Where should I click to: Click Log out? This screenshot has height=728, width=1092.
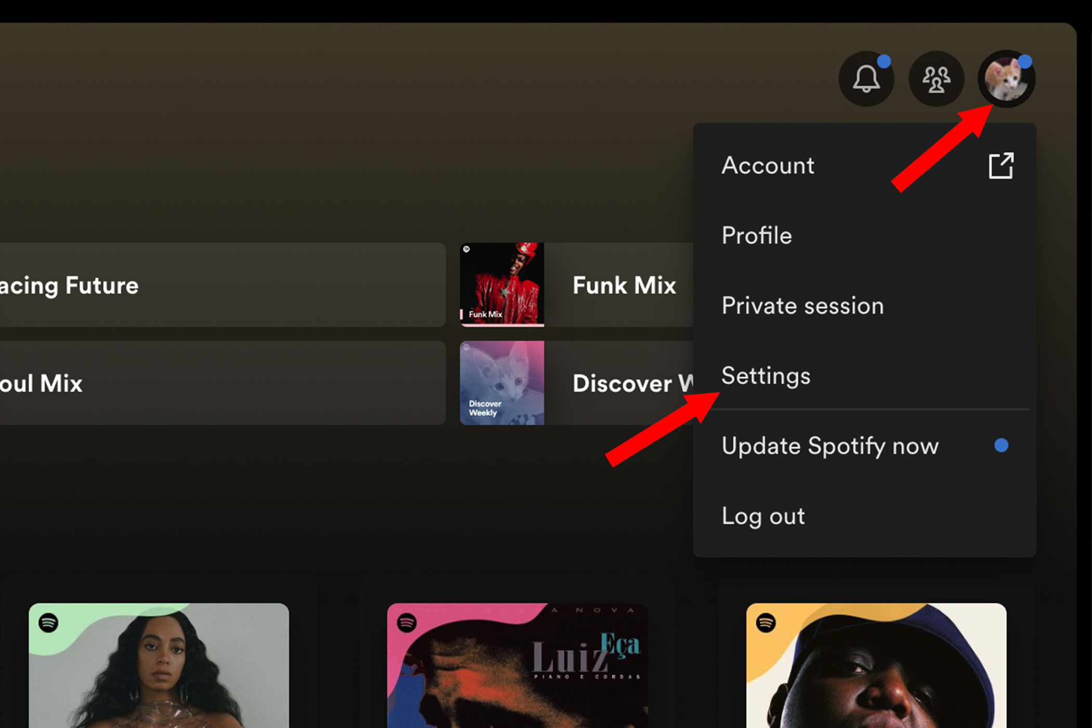click(x=763, y=516)
